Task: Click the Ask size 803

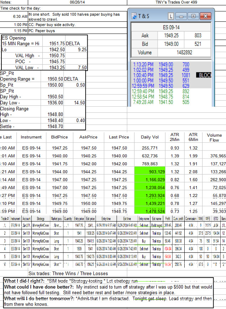Action: pos(197,35)
